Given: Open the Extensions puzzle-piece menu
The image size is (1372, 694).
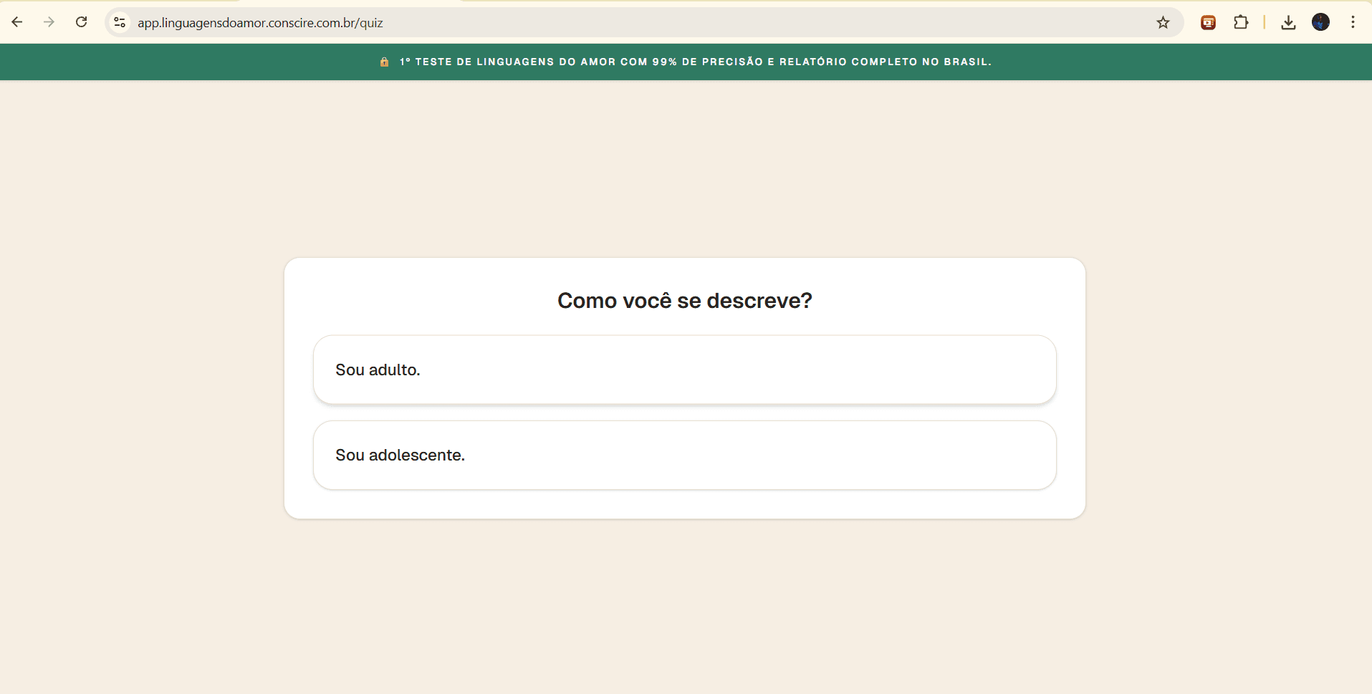Looking at the screenshot, I should point(1242,22).
